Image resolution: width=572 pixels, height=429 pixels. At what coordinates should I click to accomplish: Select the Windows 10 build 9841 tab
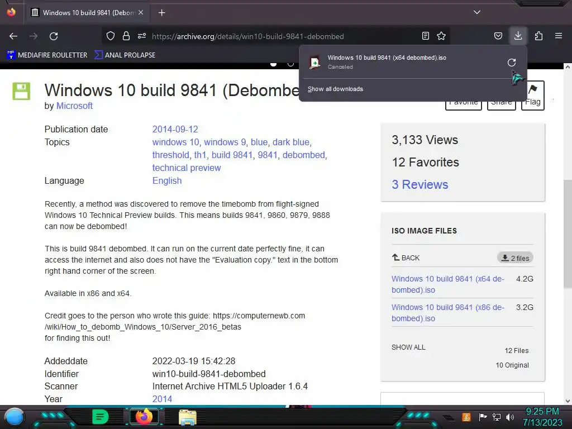88,13
